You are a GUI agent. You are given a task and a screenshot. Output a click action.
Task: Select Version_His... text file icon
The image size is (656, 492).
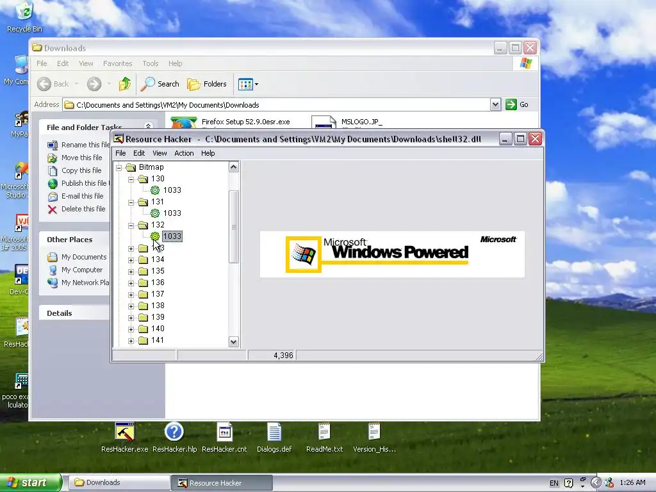point(374,432)
